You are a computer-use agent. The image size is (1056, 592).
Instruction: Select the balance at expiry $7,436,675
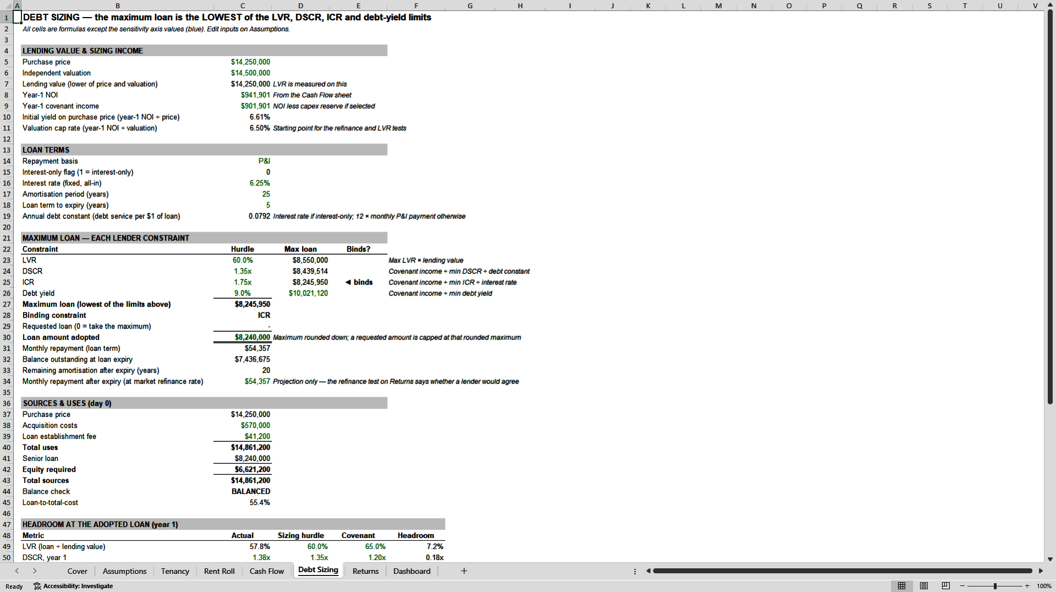[243, 359]
